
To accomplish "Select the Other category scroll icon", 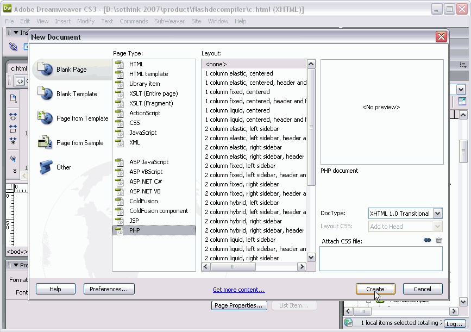I will (x=46, y=167).
